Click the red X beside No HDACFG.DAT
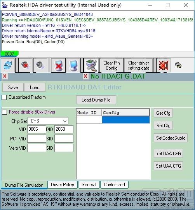Image resolution: width=195 pixels, height=210 pixels. coord(85,76)
